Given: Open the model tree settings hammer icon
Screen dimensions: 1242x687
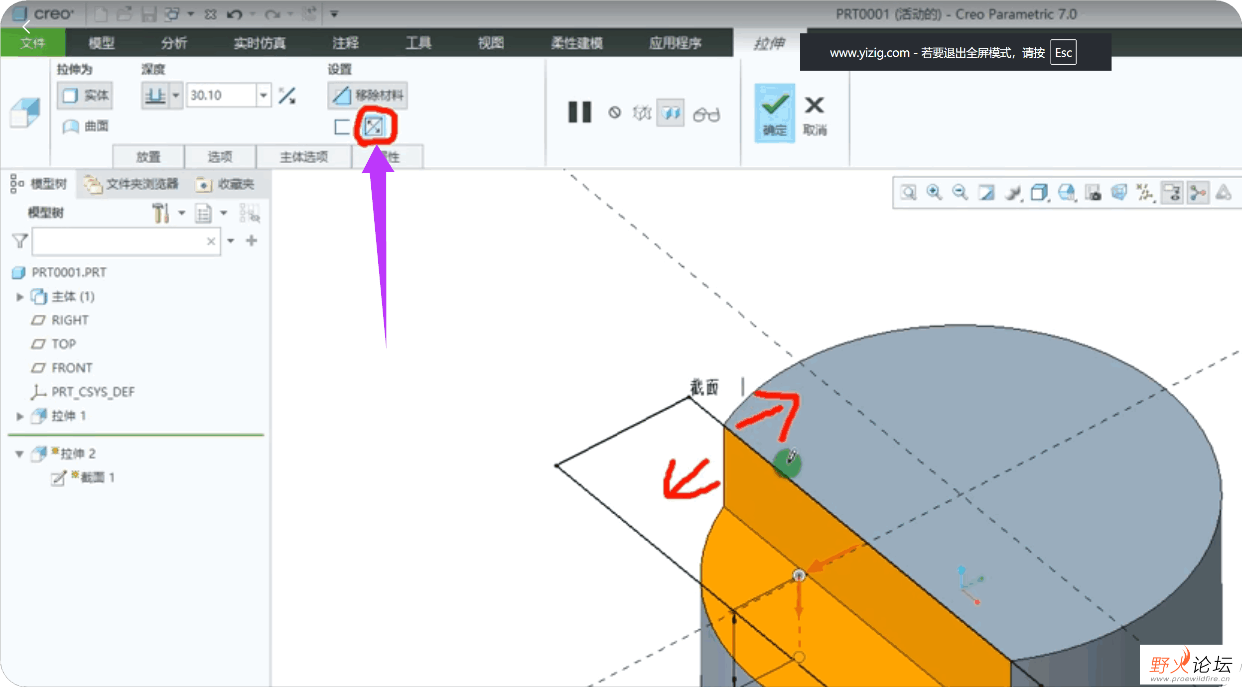Looking at the screenshot, I should coord(160,213).
